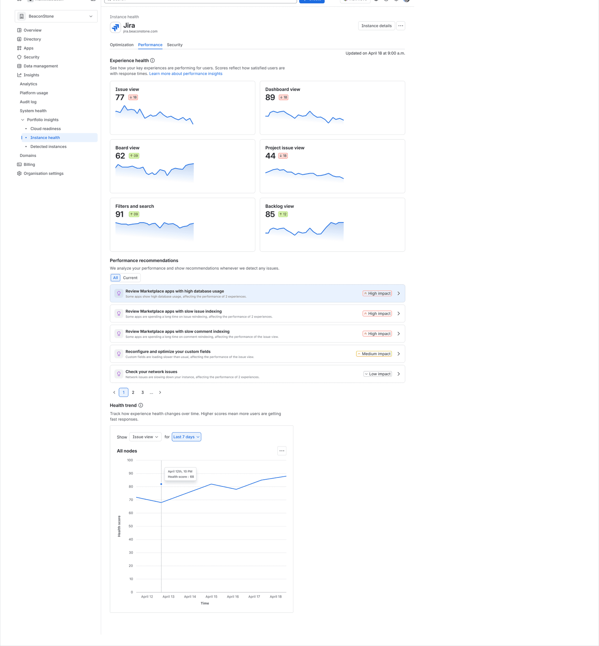This screenshot has height=646, width=599.
Task: Expand the high database usage recommendation chevron
Action: [399, 294]
